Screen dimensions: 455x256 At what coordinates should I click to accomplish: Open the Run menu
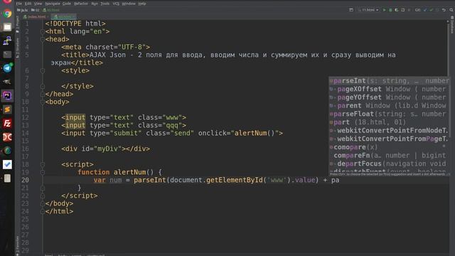tap(95, 4)
